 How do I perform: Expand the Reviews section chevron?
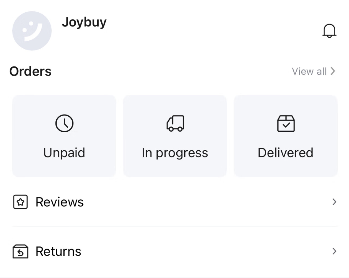(x=334, y=202)
